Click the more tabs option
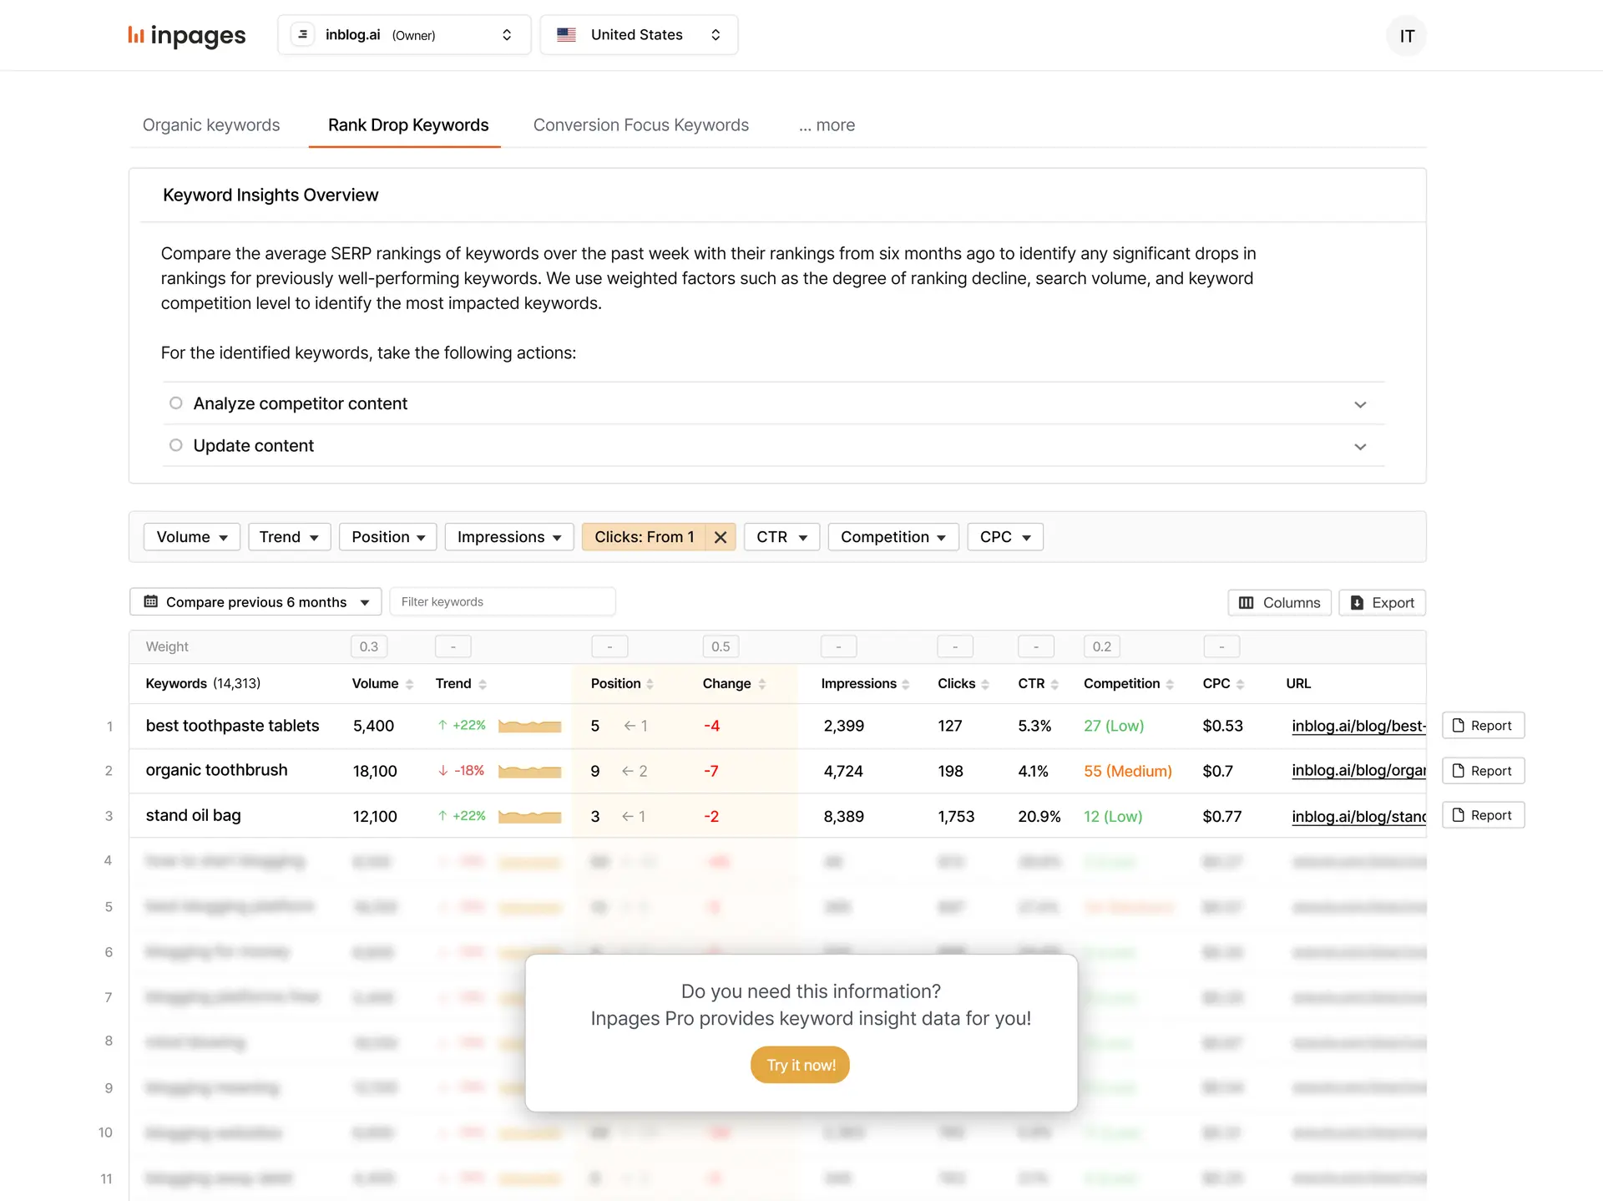Viewport: 1603px width, 1201px height. point(826,124)
